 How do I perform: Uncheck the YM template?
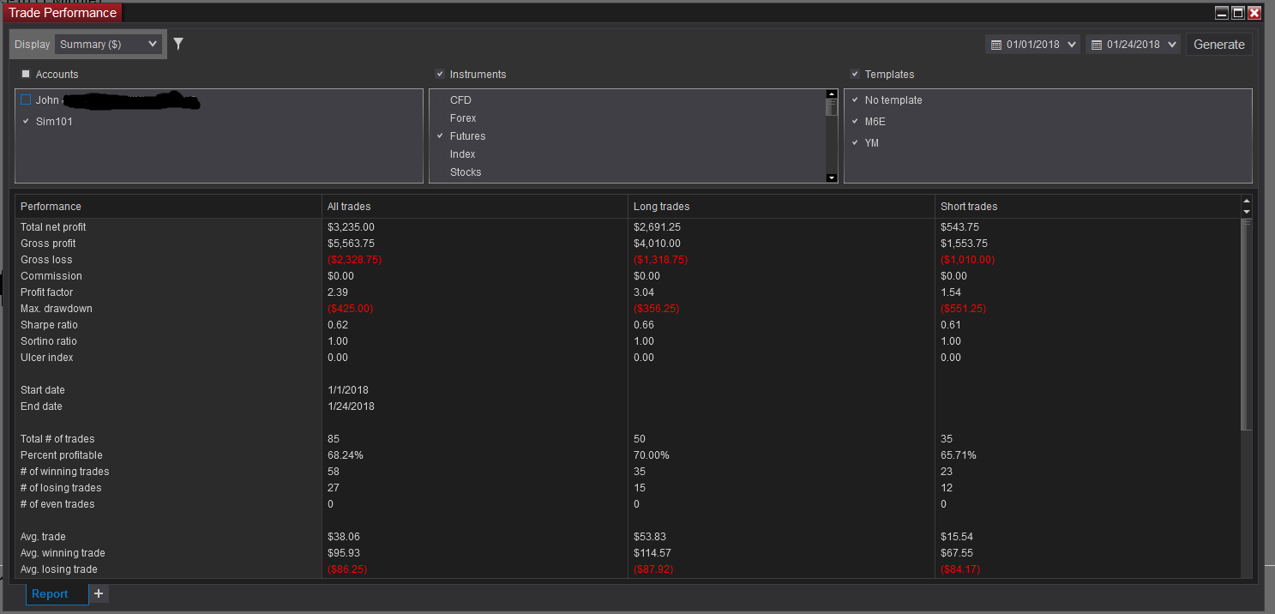click(855, 142)
